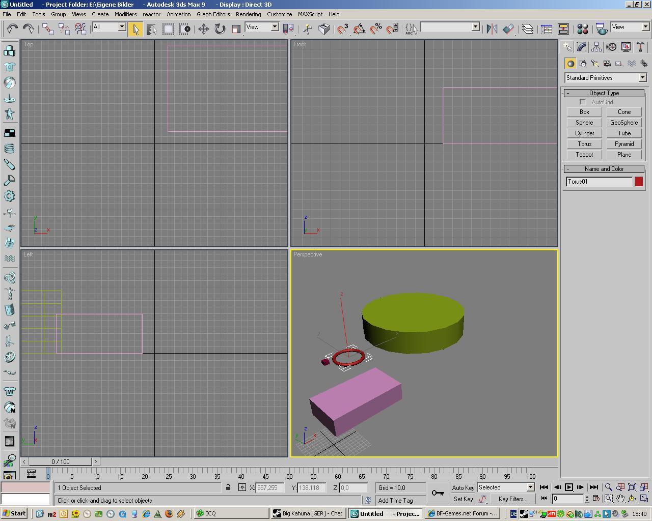Viewport: 652px width, 521px height.
Task: Click the Teapot primitive button
Action: [584, 155]
